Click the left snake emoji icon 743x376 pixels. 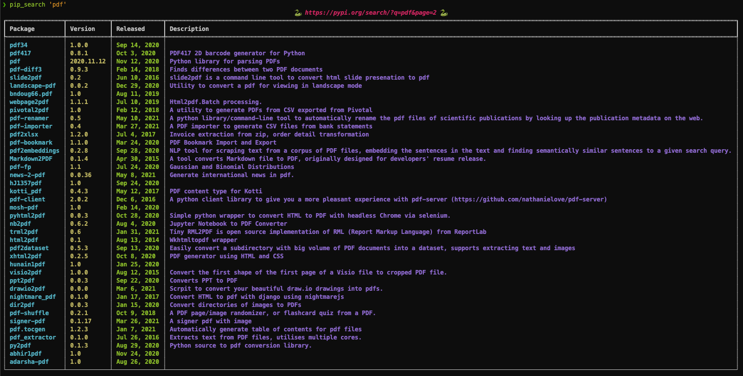[x=298, y=12]
